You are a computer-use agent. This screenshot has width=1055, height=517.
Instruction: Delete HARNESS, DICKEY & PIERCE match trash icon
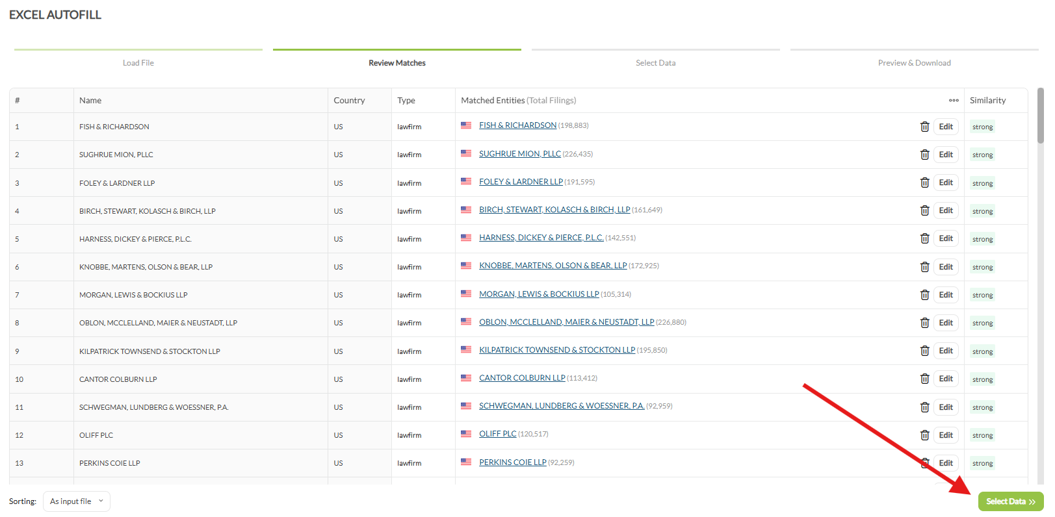pyautogui.click(x=924, y=238)
